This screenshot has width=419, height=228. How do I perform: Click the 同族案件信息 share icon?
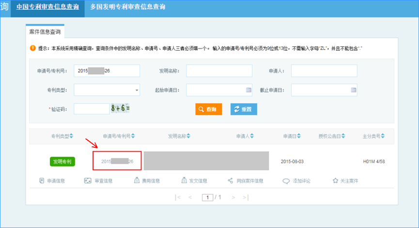(x=231, y=181)
